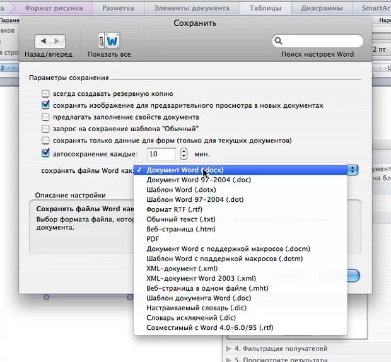Open the Диаграммы ribbon tab
391x362 pixels.
click(322, 8)
